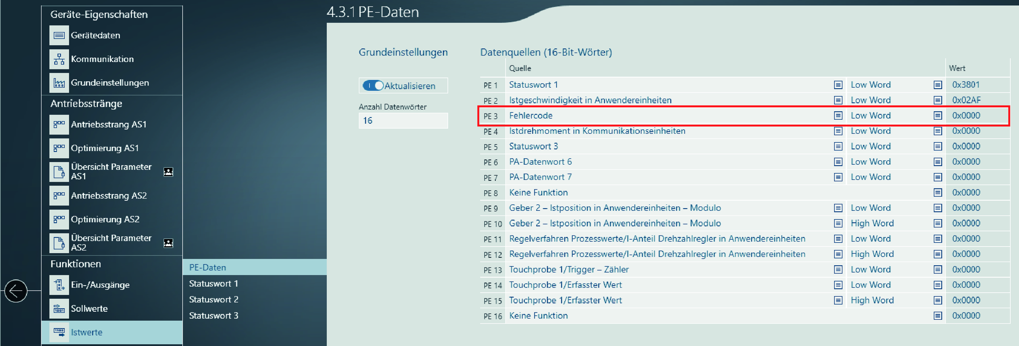The width and height of the screenshot is (1019, 346).
Task: Open source list icon for PE 1 Statuswort 1
Action: 838,85
